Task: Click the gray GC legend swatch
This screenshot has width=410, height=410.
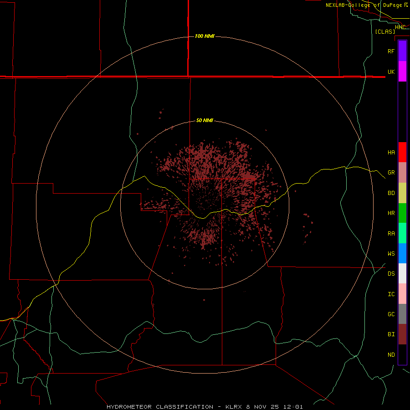Action: [402, 314]
